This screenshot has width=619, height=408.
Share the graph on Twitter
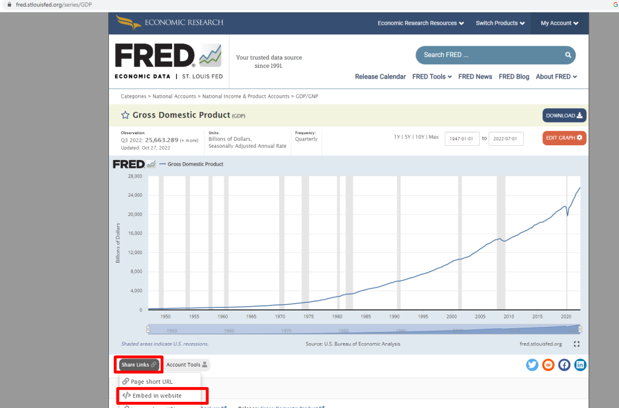tap(532, 365)
